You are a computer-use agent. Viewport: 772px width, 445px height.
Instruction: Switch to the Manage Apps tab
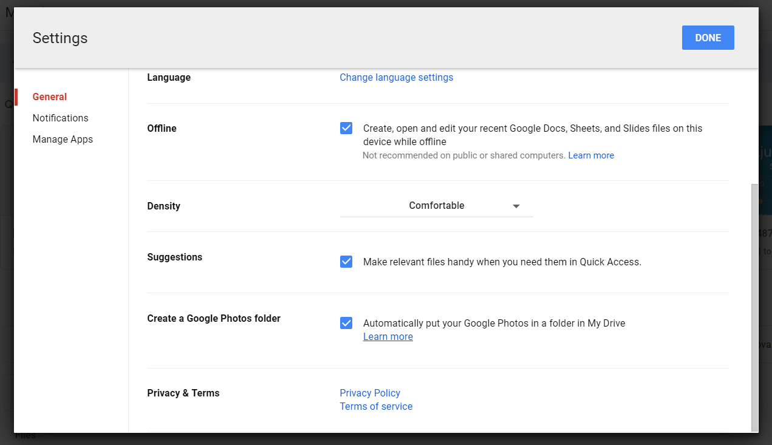[x=63, y=140]
